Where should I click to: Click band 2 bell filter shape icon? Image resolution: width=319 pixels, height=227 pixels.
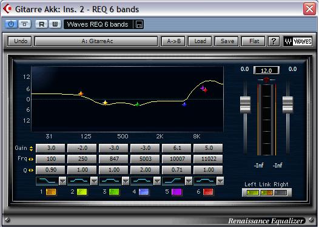[x=79, y=181]
